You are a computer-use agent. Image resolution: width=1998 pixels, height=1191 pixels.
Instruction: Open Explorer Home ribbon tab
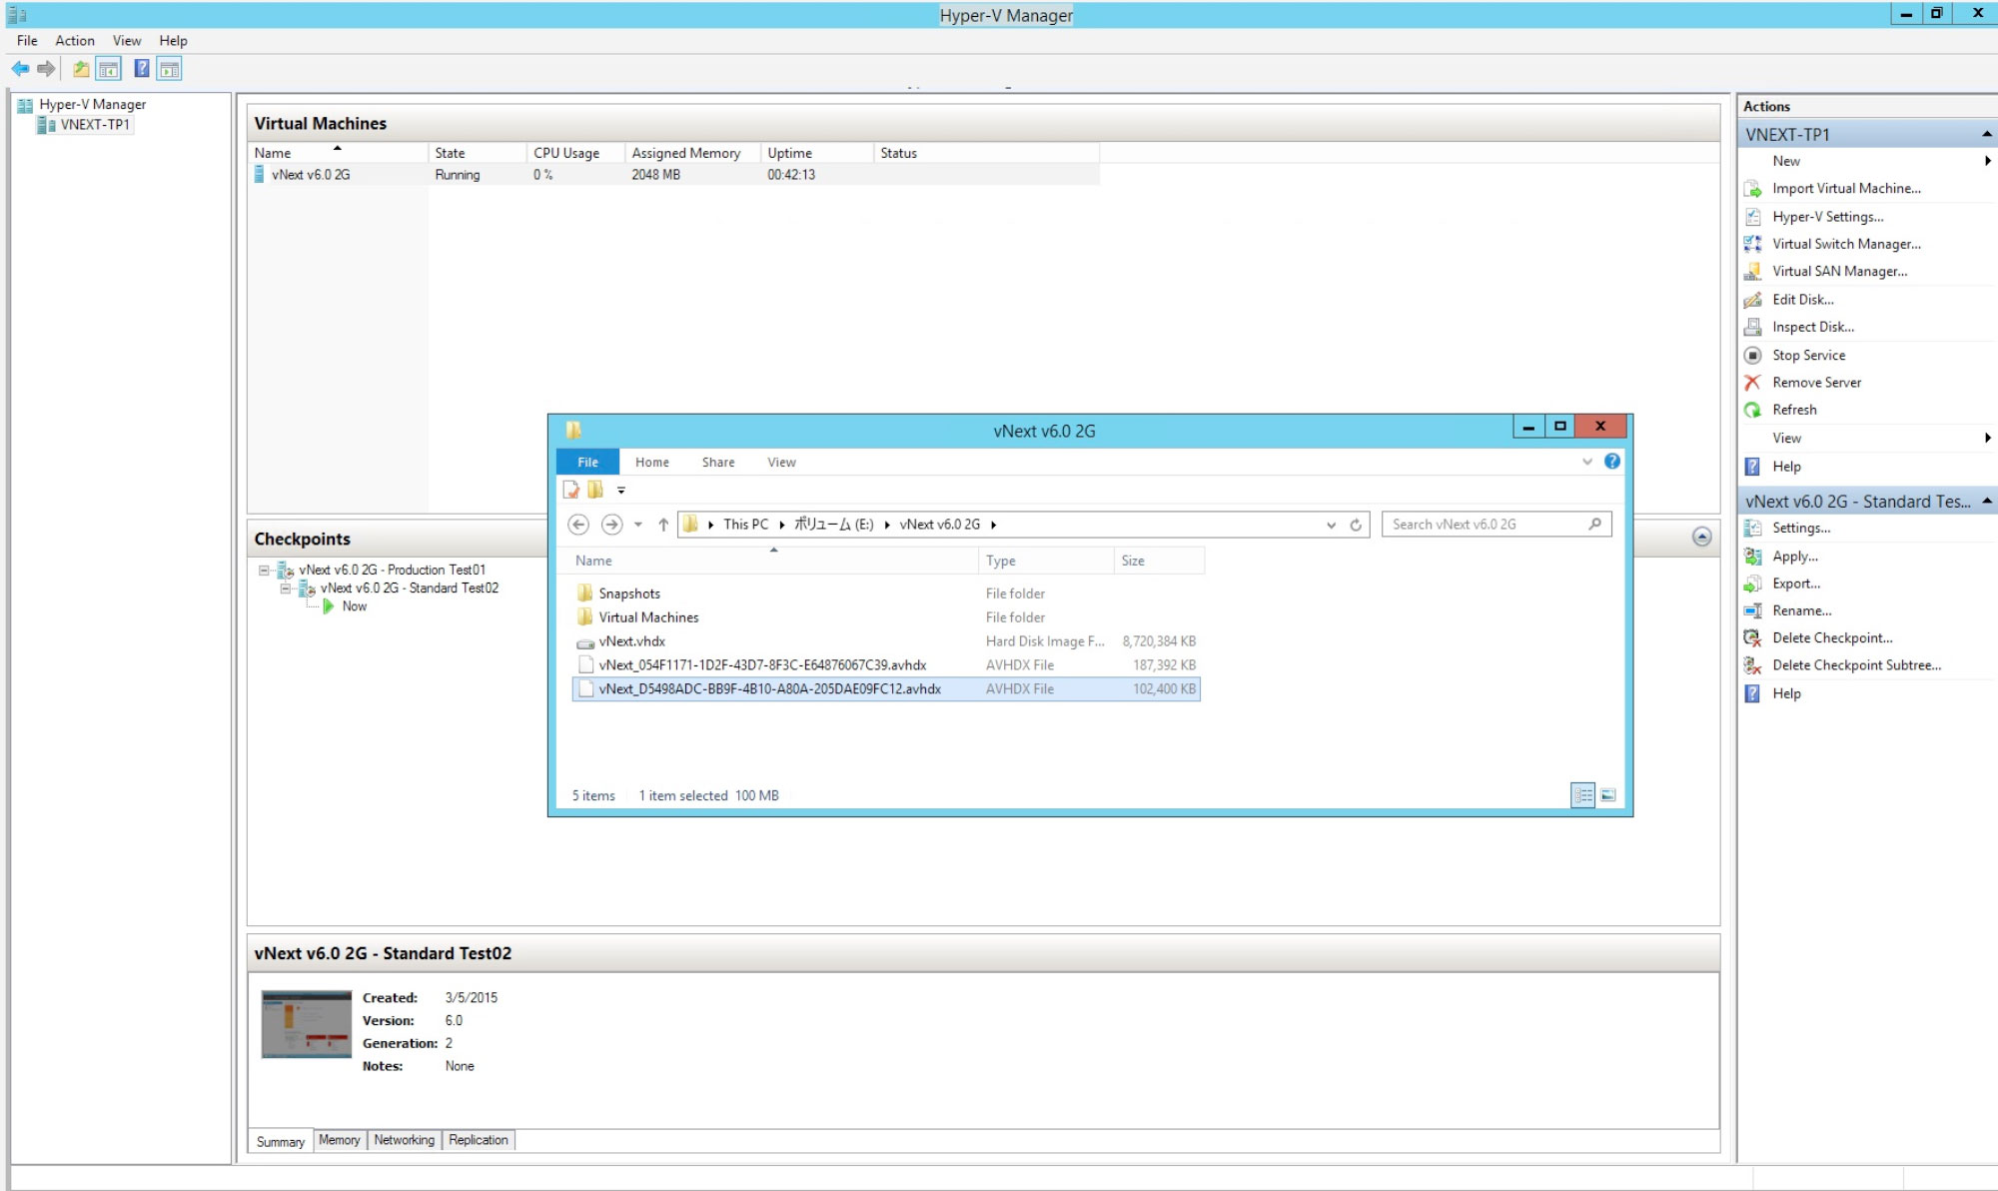coord(652,462)
